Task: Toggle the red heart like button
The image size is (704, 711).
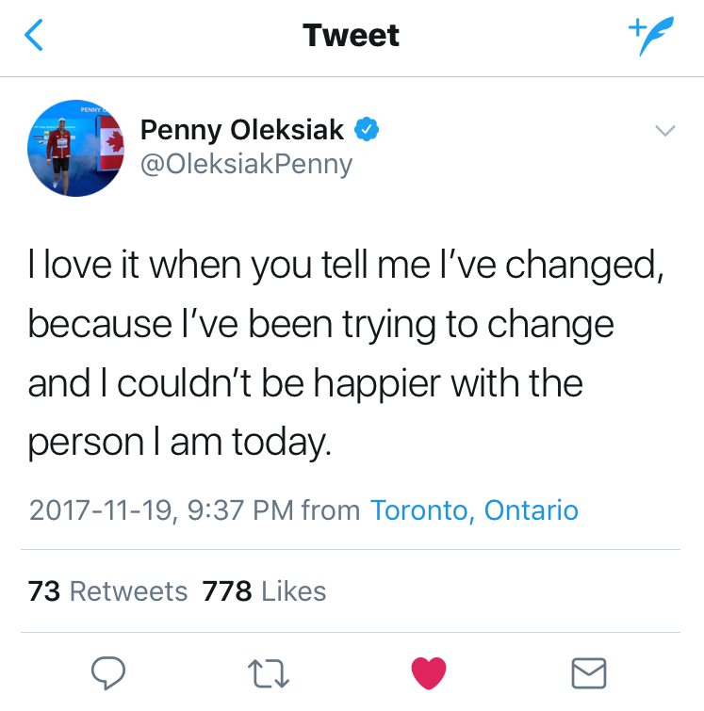Action: click(429, 672)
